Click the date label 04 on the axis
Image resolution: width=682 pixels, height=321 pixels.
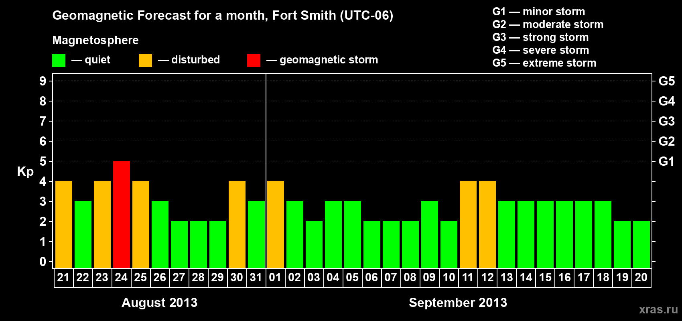tap(333, 277)
